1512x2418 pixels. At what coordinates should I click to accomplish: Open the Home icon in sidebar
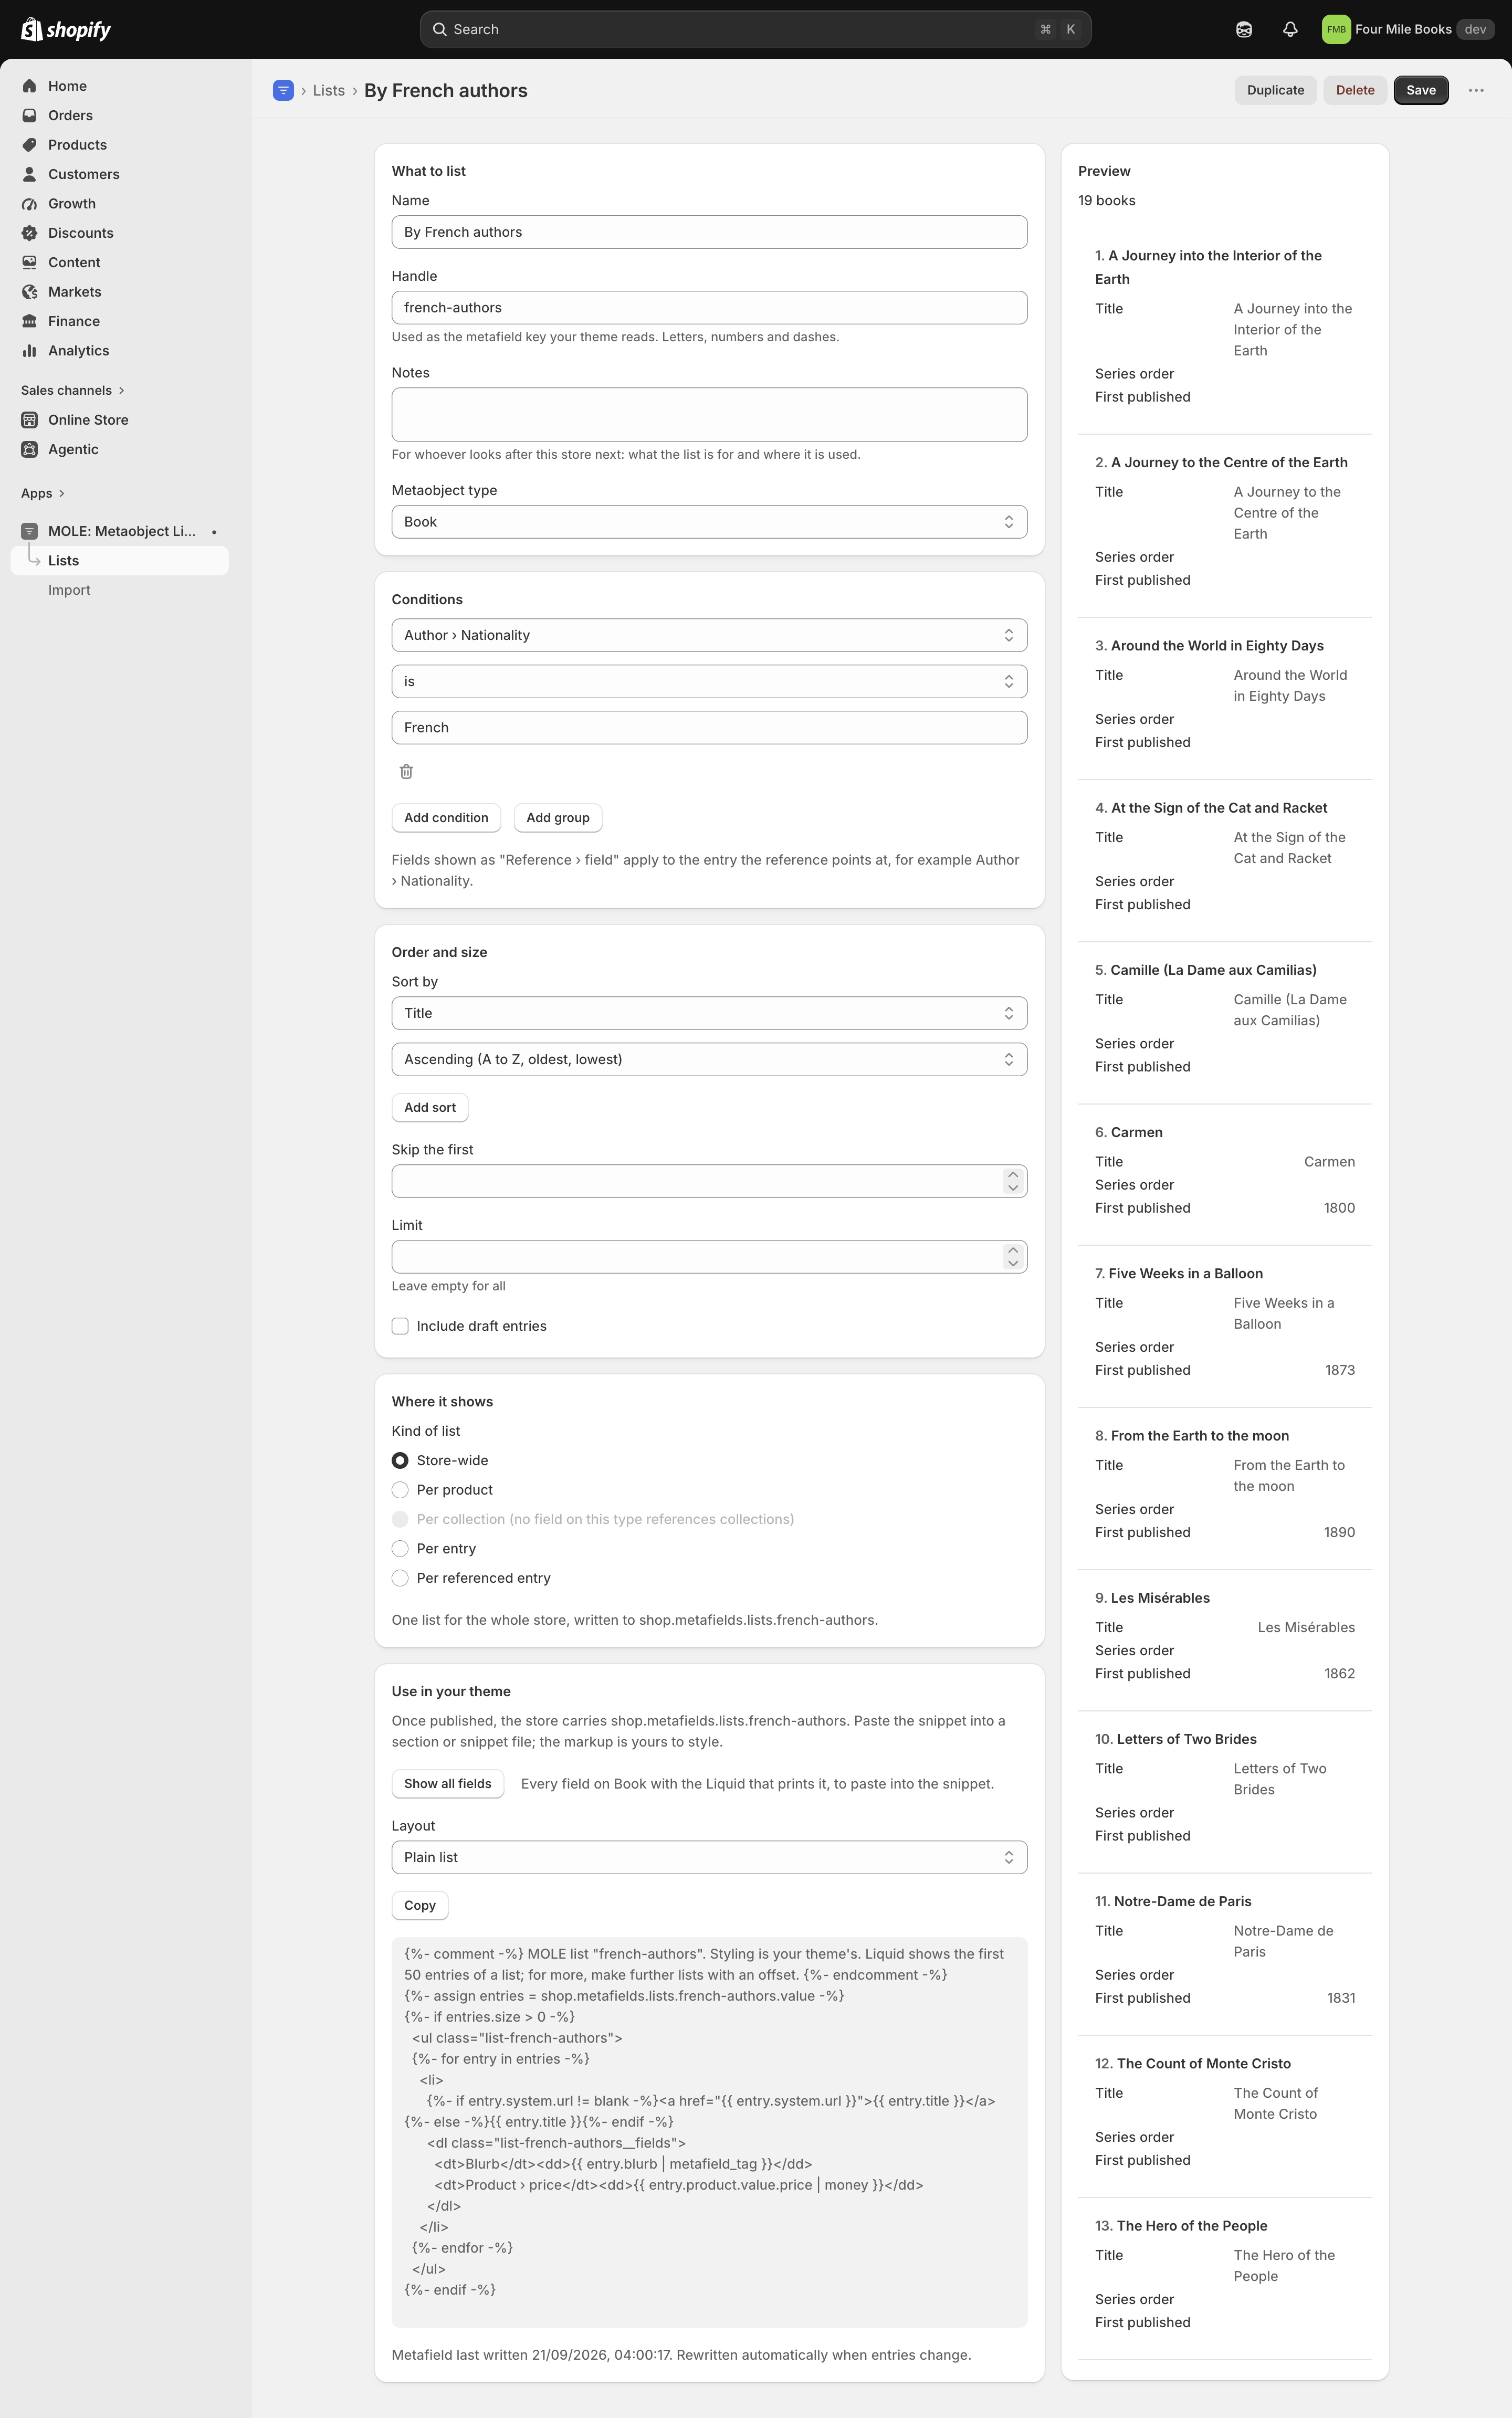30,86
